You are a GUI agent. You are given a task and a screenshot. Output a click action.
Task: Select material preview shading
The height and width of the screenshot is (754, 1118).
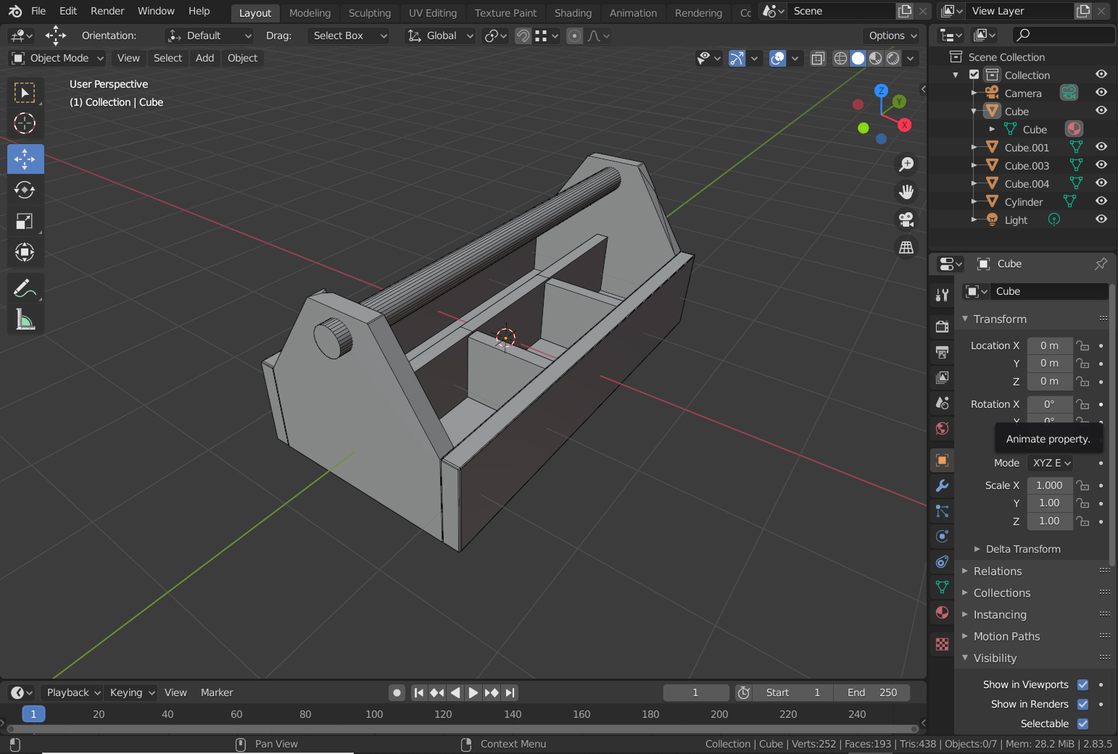pyautogui.click(x=876, y=58)
